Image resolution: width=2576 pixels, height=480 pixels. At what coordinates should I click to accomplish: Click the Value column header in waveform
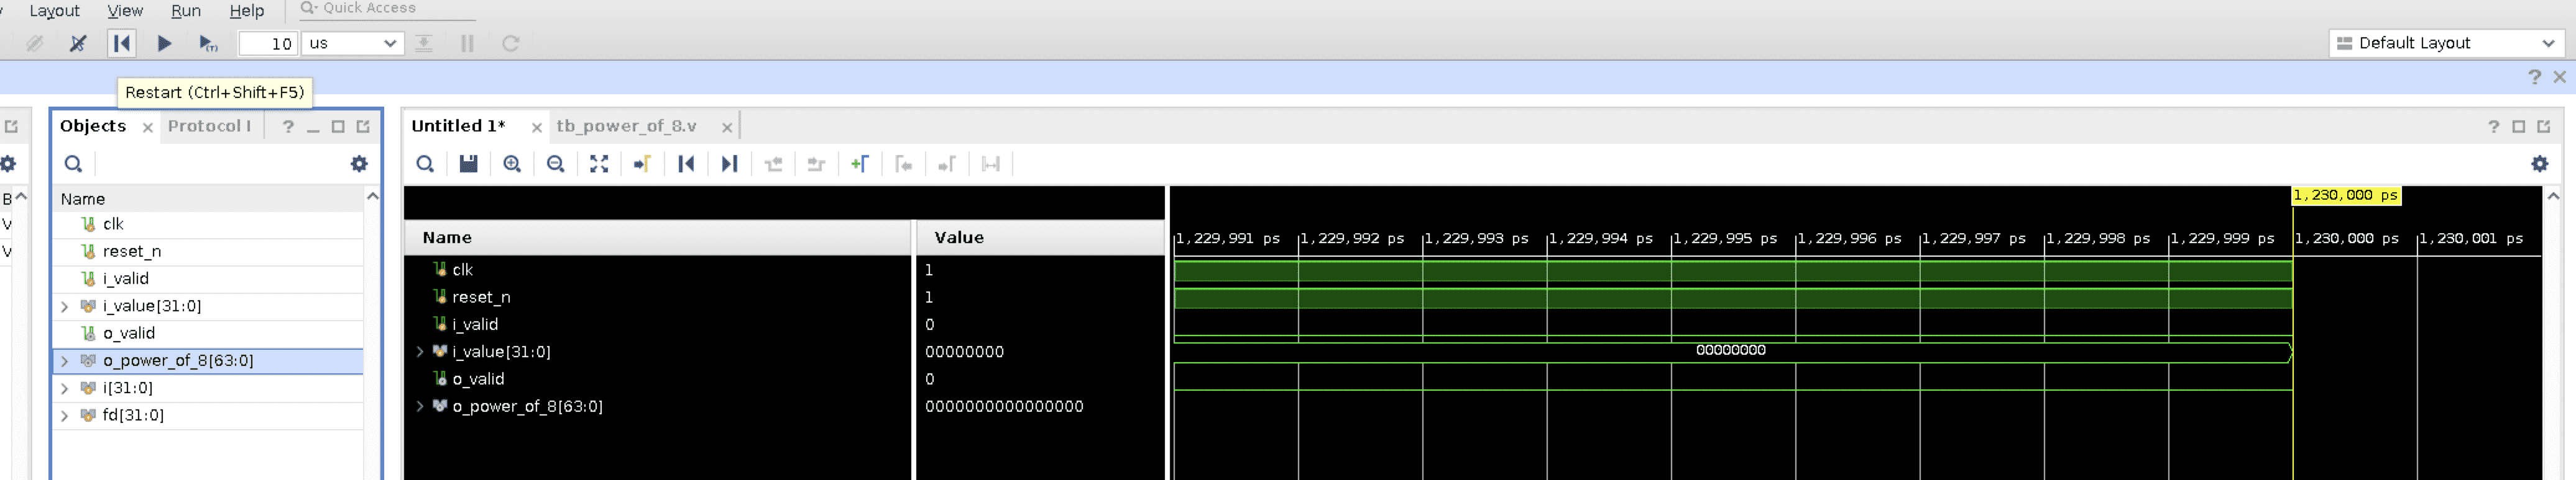(x=1040, y=238)
